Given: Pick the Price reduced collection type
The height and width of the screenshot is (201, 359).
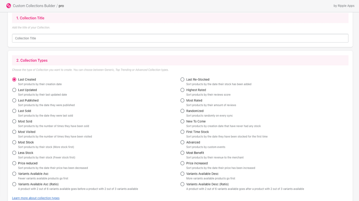Looking at the screenshot, I should [x=14, y=163].
